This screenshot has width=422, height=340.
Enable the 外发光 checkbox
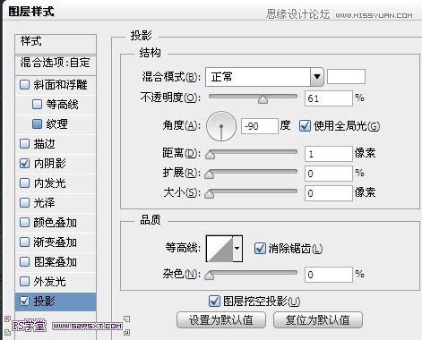point(24,281)
